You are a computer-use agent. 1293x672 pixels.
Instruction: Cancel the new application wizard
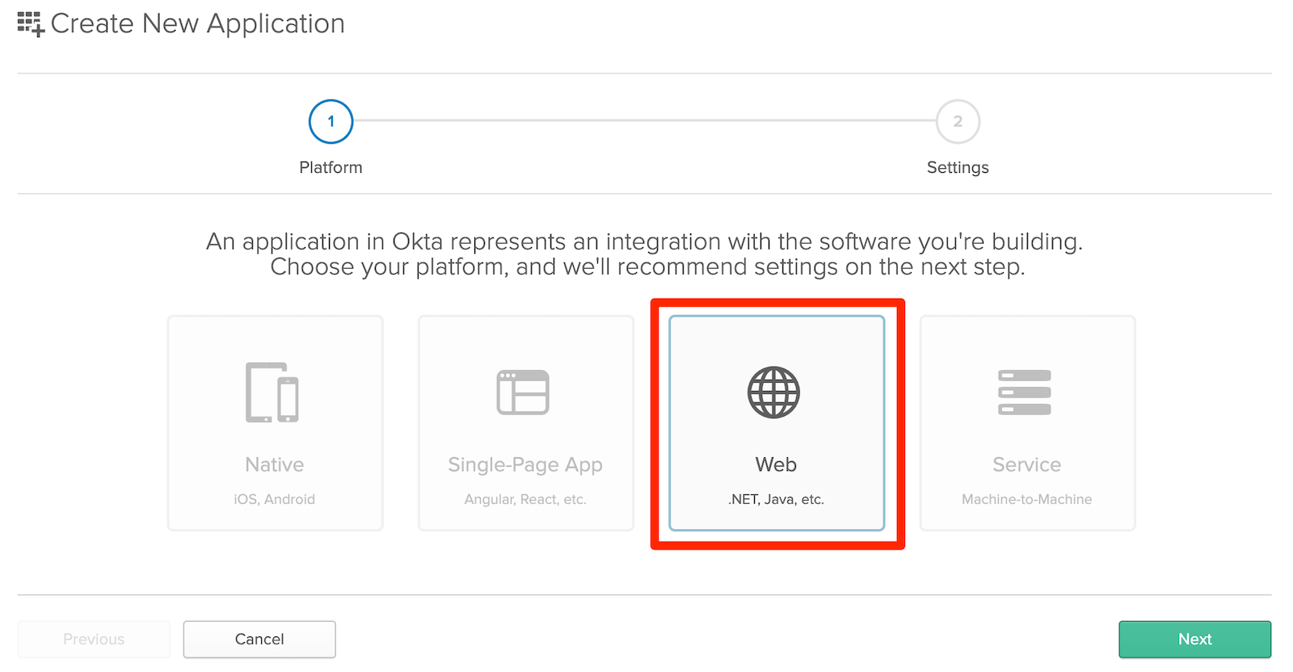point(259,639)
